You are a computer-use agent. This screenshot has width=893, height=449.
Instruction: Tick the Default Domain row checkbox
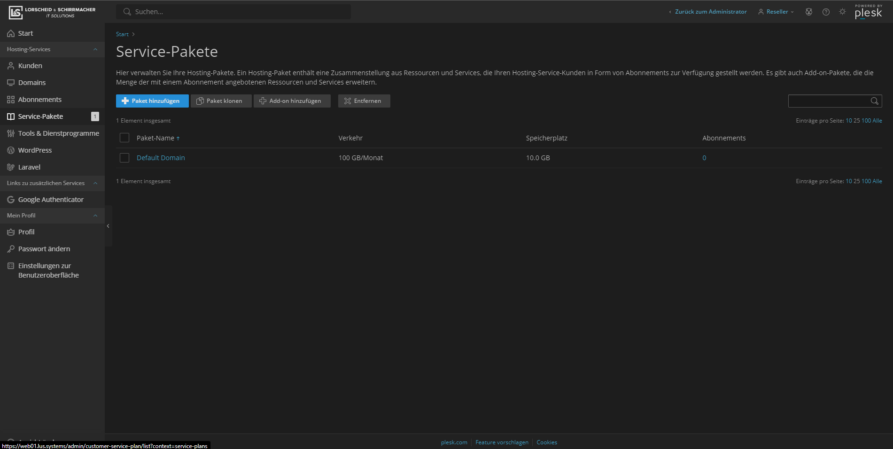pos(124,158)
